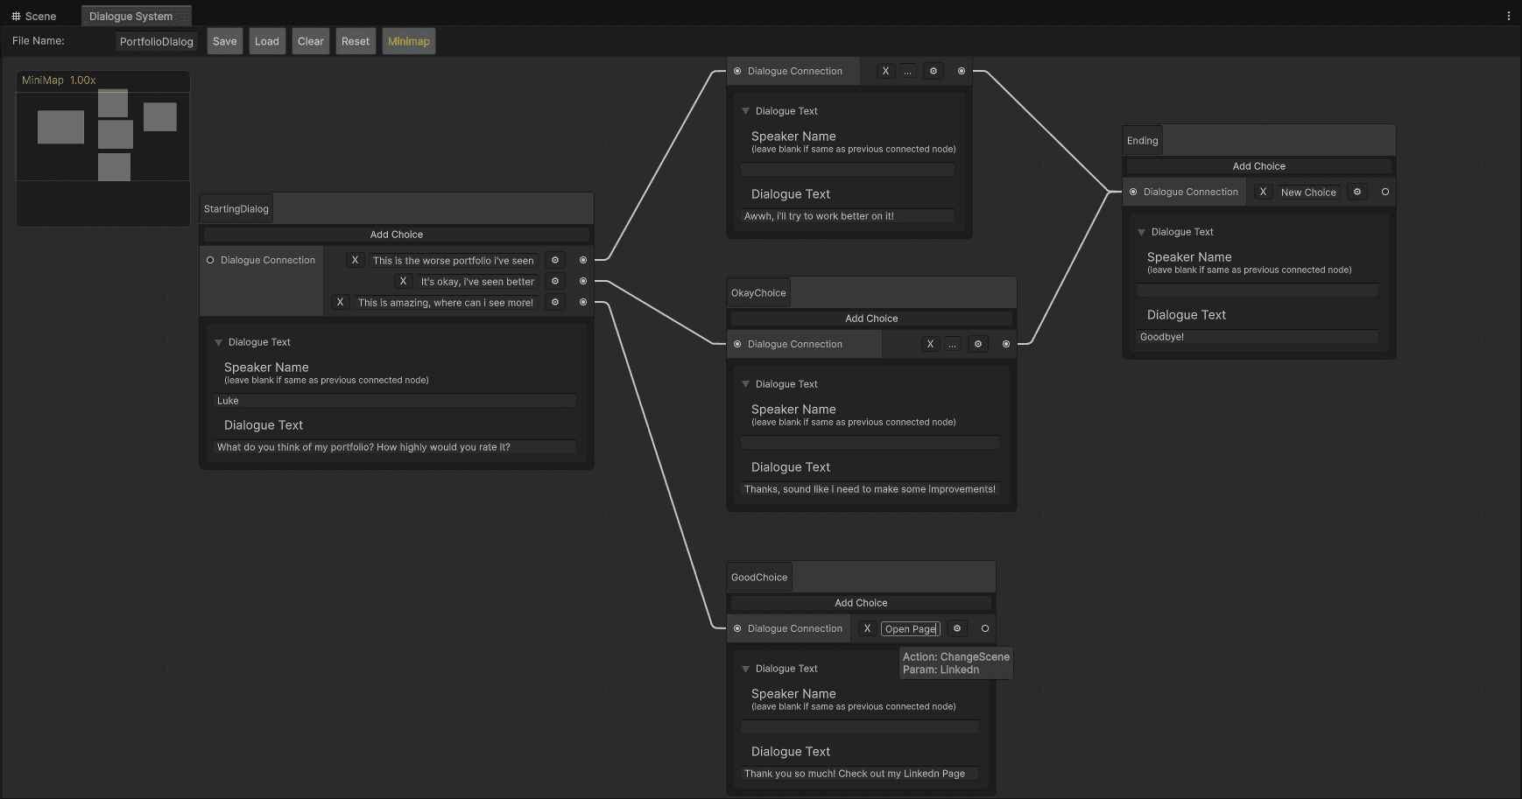
Task: Collapse the Dialogue Text section on OkayChoice node
Action: click(x=745, y=384)
